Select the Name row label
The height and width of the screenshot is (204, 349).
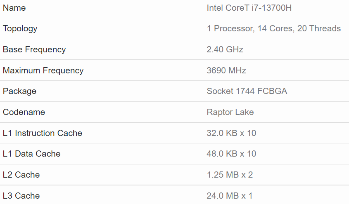point(14,8)
